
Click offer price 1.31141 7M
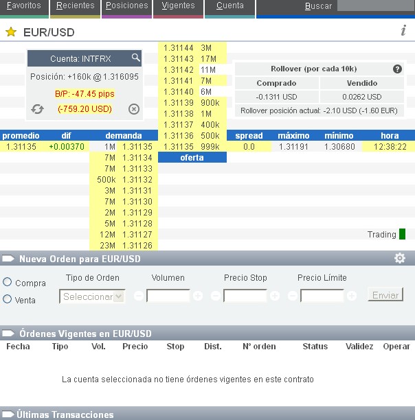click(192, 80)
